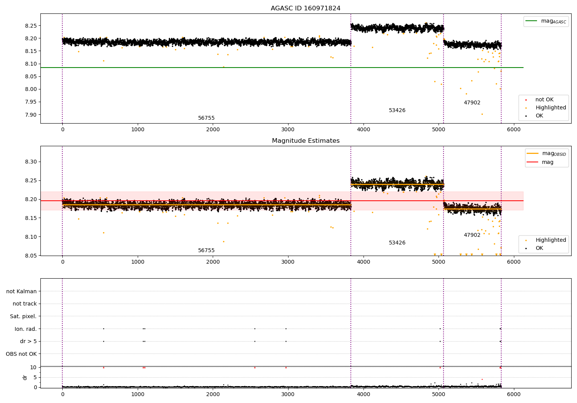577x403 pixels.
Task: Click the obsid label 53426 in middle plot
Action: (x=397, y=243)
